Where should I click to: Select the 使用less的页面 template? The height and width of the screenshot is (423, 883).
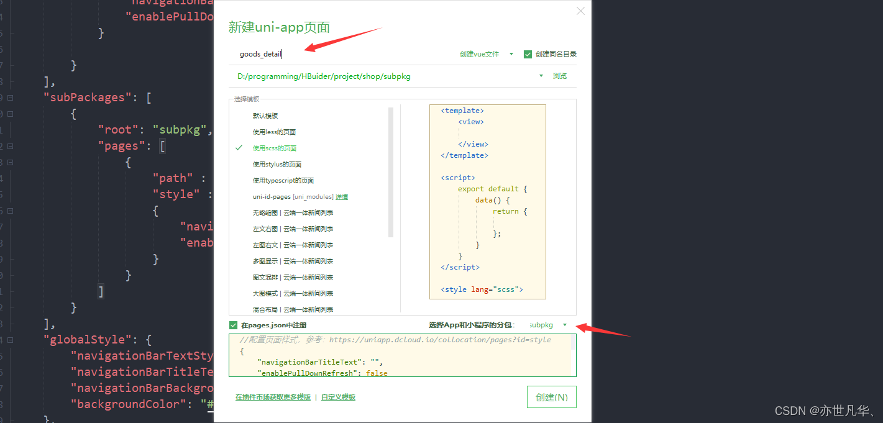(x=274, y=132)
